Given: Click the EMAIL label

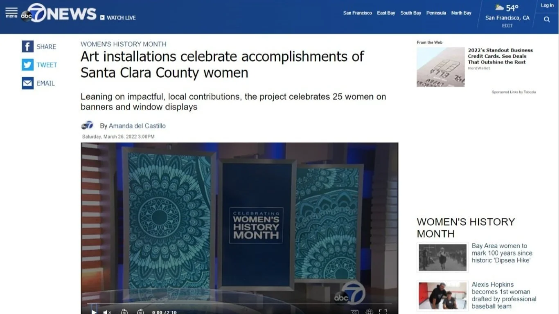Looking at the screenshot, I should coord(45,83).
